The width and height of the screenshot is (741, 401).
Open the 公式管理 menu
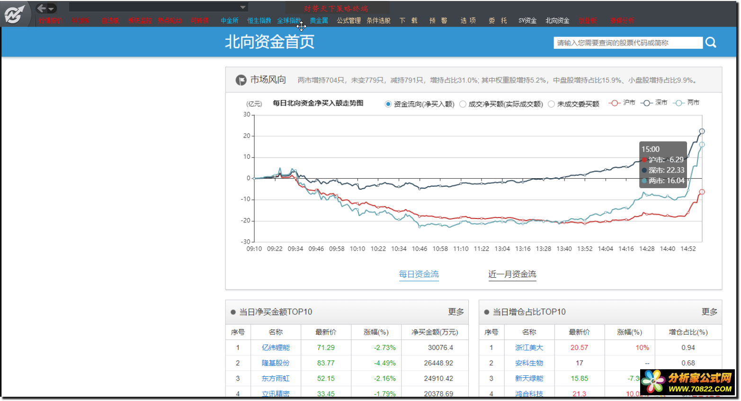pos(348,21)
